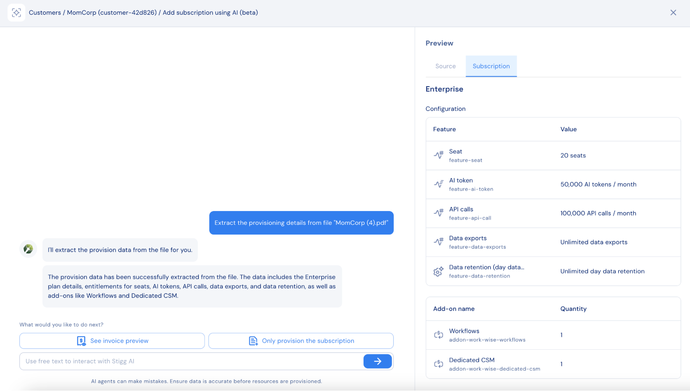Select the Subscription preview tab

(x=491, y=66)
